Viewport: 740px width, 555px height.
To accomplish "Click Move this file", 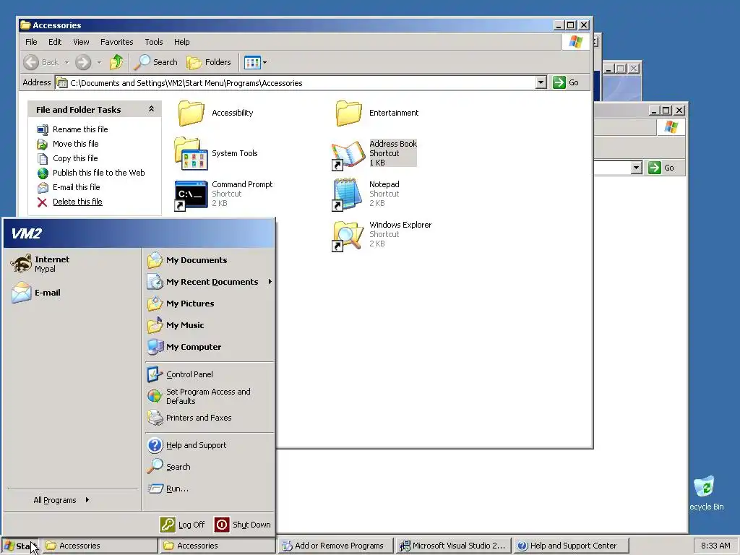I will coord(75,144).
